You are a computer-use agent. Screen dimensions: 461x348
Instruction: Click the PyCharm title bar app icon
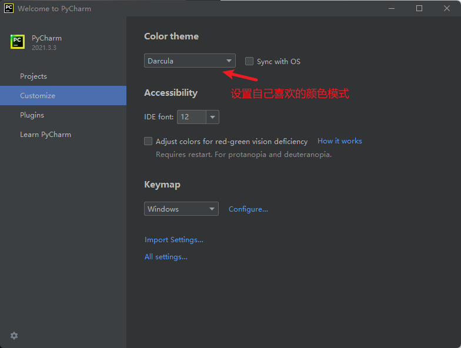point(8,8)
